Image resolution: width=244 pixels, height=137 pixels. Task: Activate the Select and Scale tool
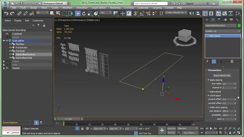[90, 14]
